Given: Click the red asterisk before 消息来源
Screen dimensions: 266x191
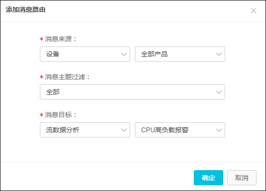Looking at the screenshot, I should coord(42,39).
